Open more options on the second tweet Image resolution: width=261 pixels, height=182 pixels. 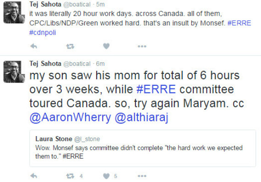click(x=142, y=176)
